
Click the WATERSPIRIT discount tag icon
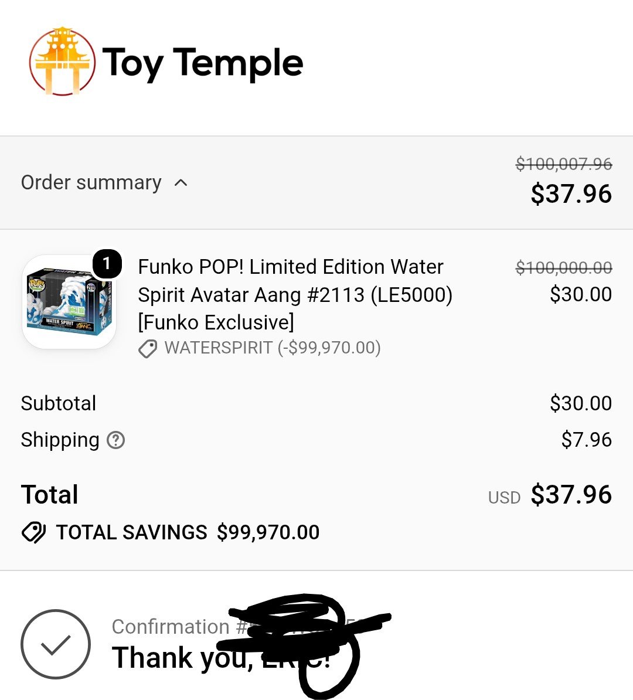point(147,349)
